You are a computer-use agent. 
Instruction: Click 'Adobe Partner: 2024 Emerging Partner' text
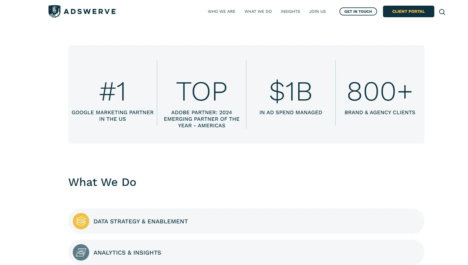[202, 119]
